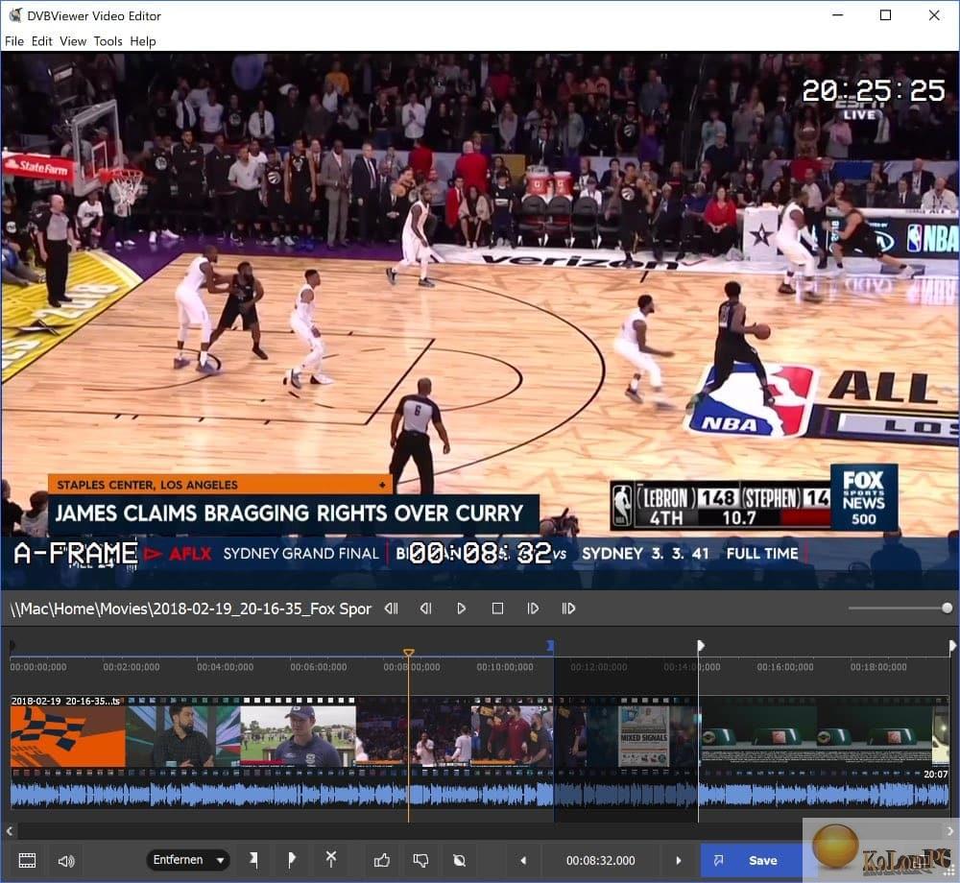Open the Help menu
The image size is (960, 883).
pyautogui.click(x=143, y=41)
